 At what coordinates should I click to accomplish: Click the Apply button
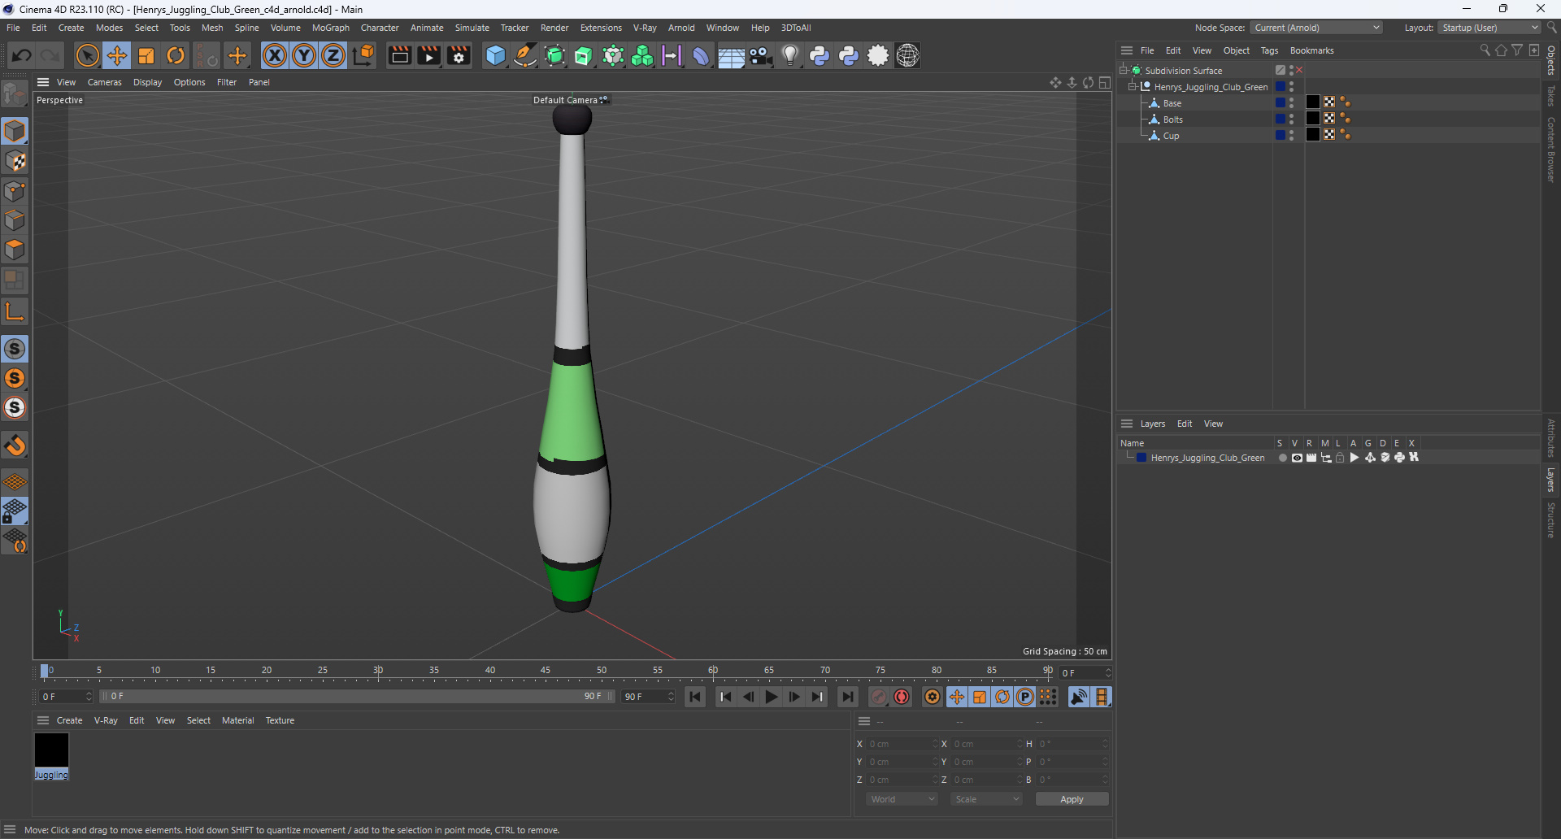coord(1072,799)
